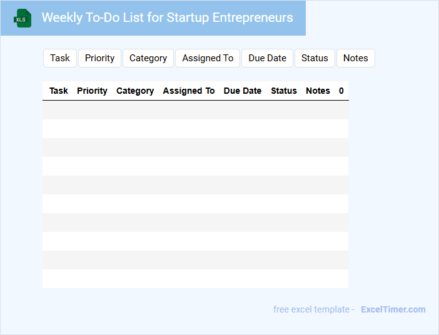The height and width of the screenshot is (335, 439).
Task: Click the Assigned To filter button
Action: click(x=208, y=58)
